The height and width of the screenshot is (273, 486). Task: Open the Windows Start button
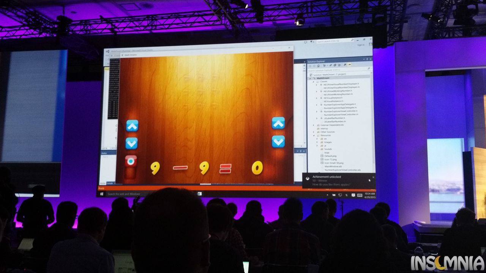click(102, 194)
